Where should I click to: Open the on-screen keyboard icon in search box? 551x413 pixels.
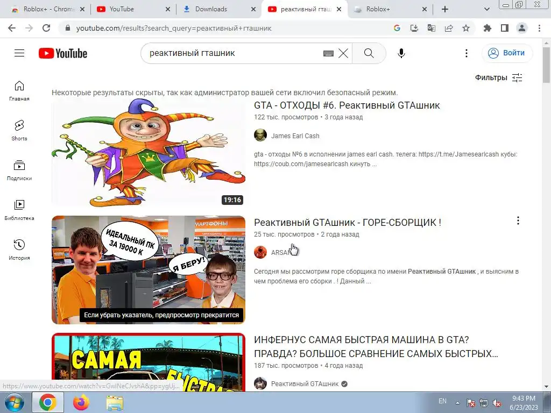click(x=328, y=53)
